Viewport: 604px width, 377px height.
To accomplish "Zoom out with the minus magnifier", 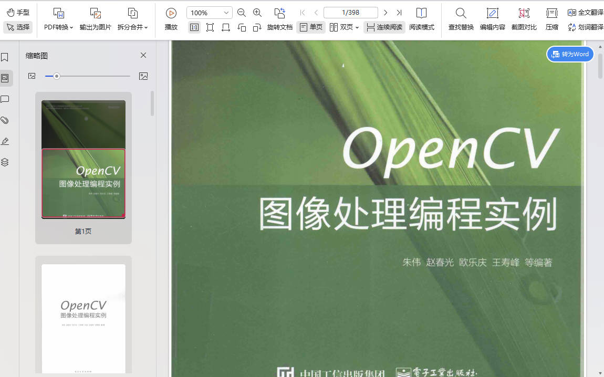I will 242,13.
